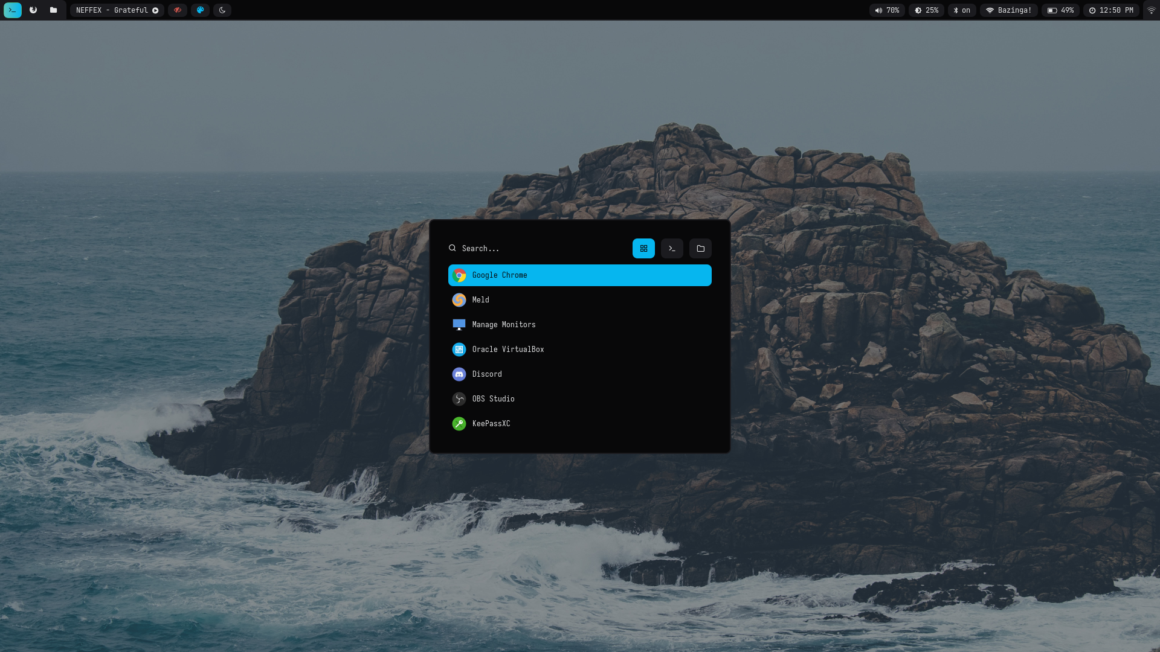Open the 12:50 PM clock module
The image size is (1160, 652).
[x=1111, y=10]
